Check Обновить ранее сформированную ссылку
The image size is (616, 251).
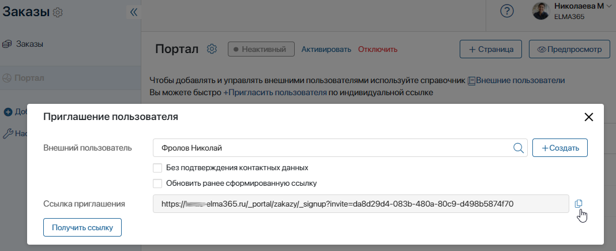click(x=157, y=183)
